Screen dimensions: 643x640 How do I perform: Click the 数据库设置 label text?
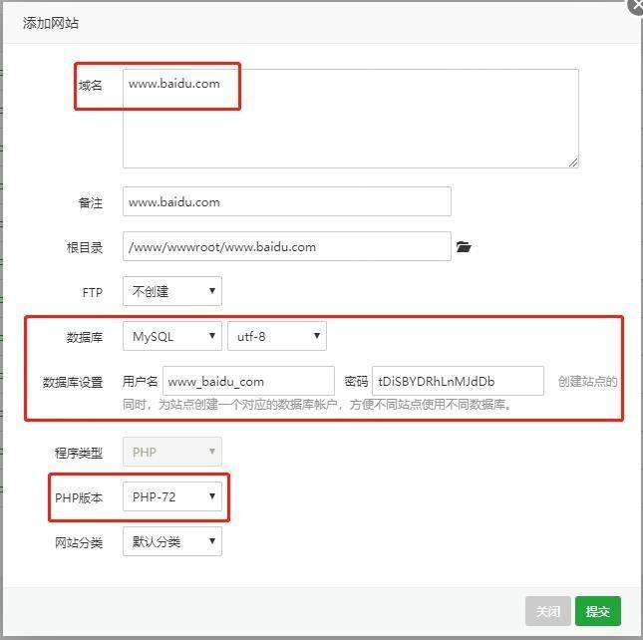(73, 382)
